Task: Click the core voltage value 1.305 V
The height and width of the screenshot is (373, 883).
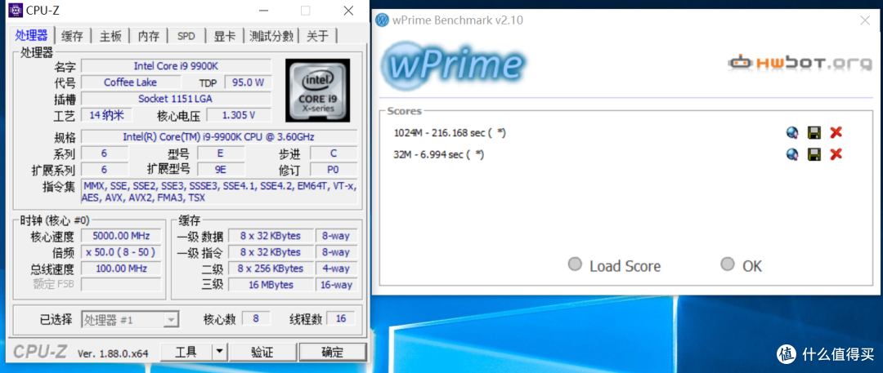Action: coord(239,115)
